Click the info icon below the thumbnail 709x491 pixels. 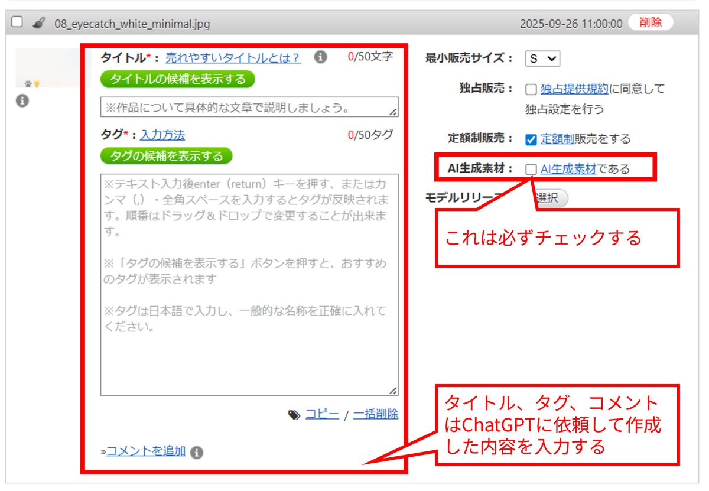[x=22, y=101]
